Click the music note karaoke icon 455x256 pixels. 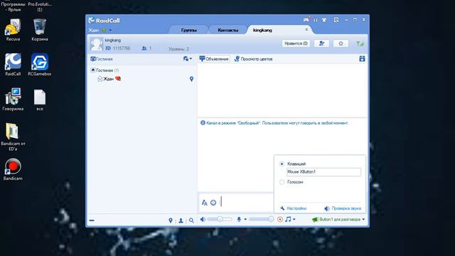tap(288, 219)
